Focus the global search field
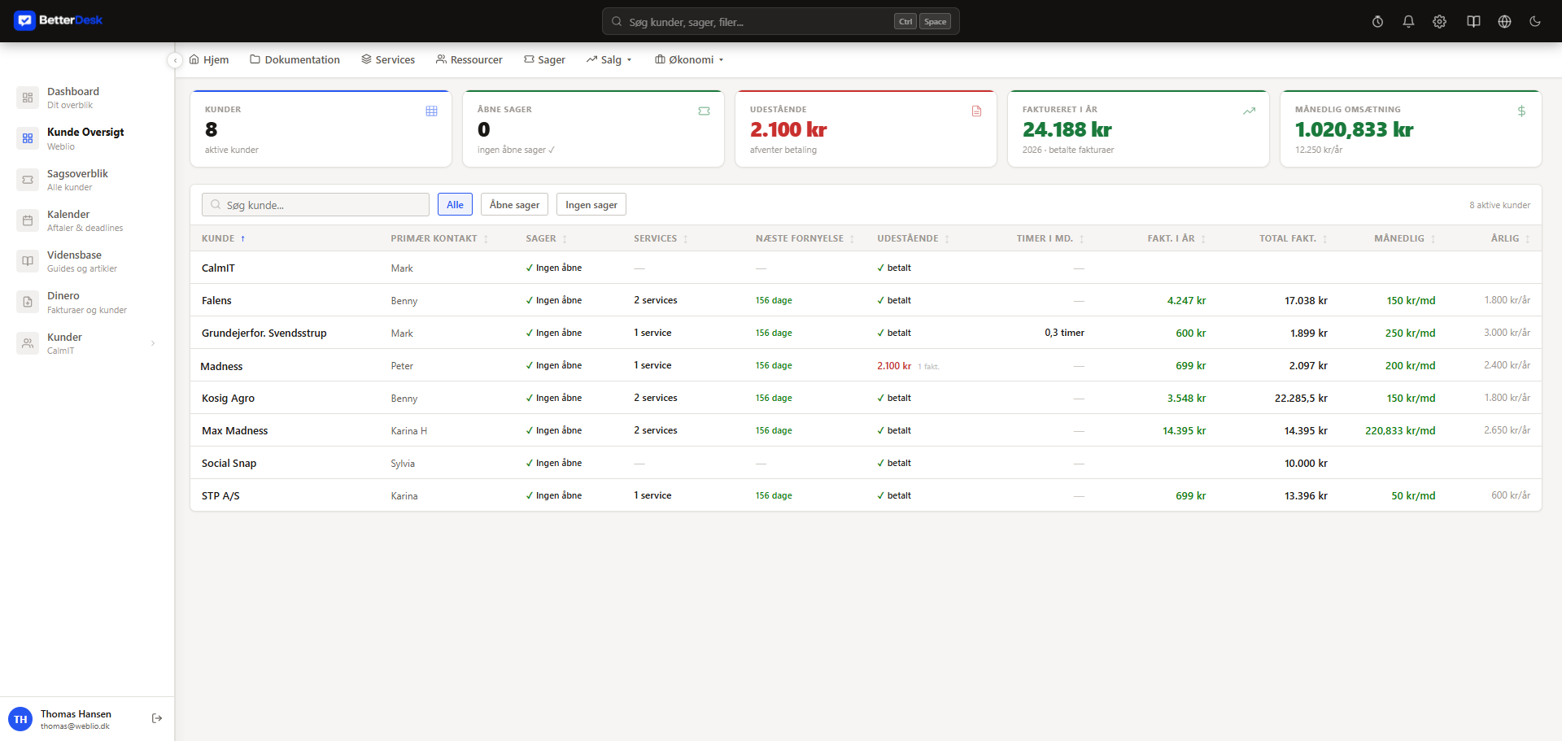Viewport: 1562px width, 741px height. pyautogui.click(x=781, y=22)
